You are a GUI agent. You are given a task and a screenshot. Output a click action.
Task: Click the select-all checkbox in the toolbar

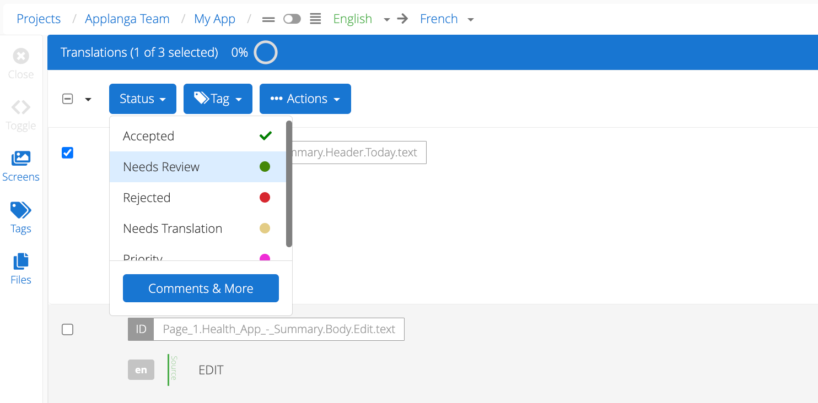tap(67, 99)
